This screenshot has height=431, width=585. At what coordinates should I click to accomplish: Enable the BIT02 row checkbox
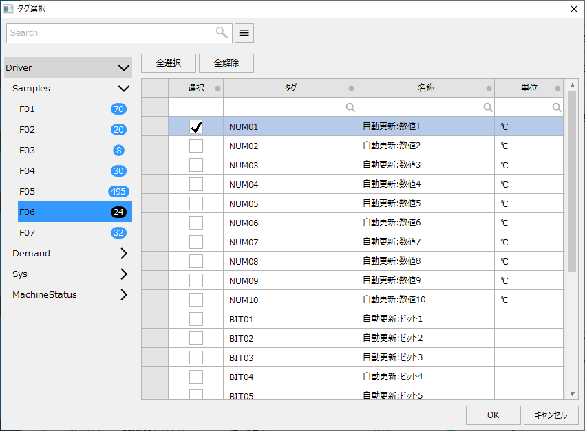(196, 338)
